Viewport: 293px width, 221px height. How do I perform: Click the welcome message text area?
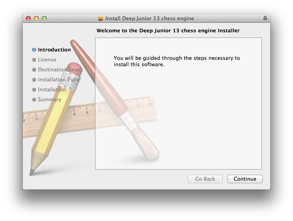pyautogui.click(x=176, y=61)
